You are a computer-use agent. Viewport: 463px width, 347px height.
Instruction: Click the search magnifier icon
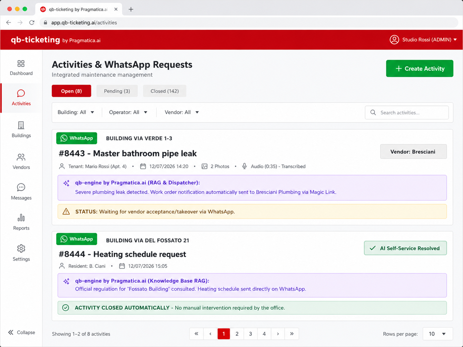point(373,112)
